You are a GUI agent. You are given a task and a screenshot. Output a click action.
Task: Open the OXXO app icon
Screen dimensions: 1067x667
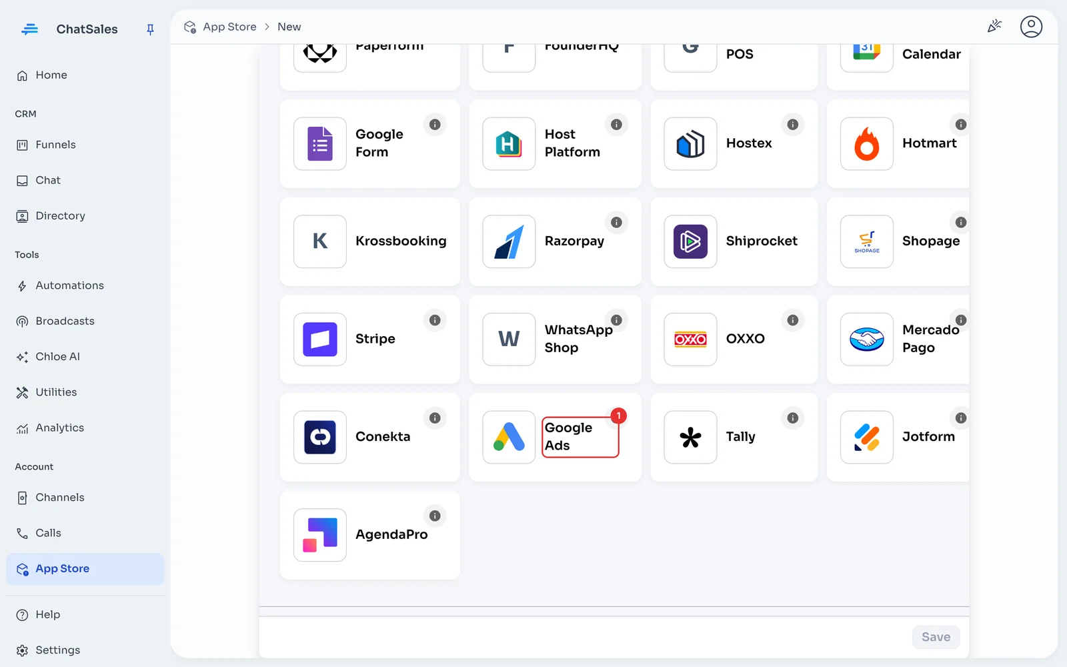coord(690,340)
